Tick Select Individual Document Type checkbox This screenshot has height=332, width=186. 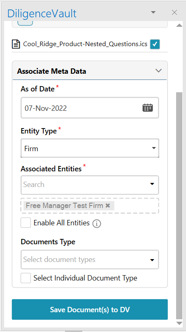click(26, 278)
